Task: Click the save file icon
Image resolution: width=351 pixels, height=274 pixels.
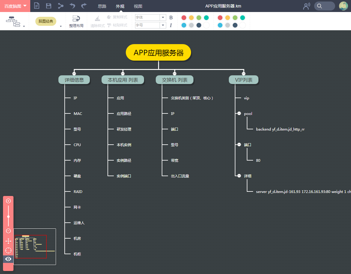Action: [49, 6]
